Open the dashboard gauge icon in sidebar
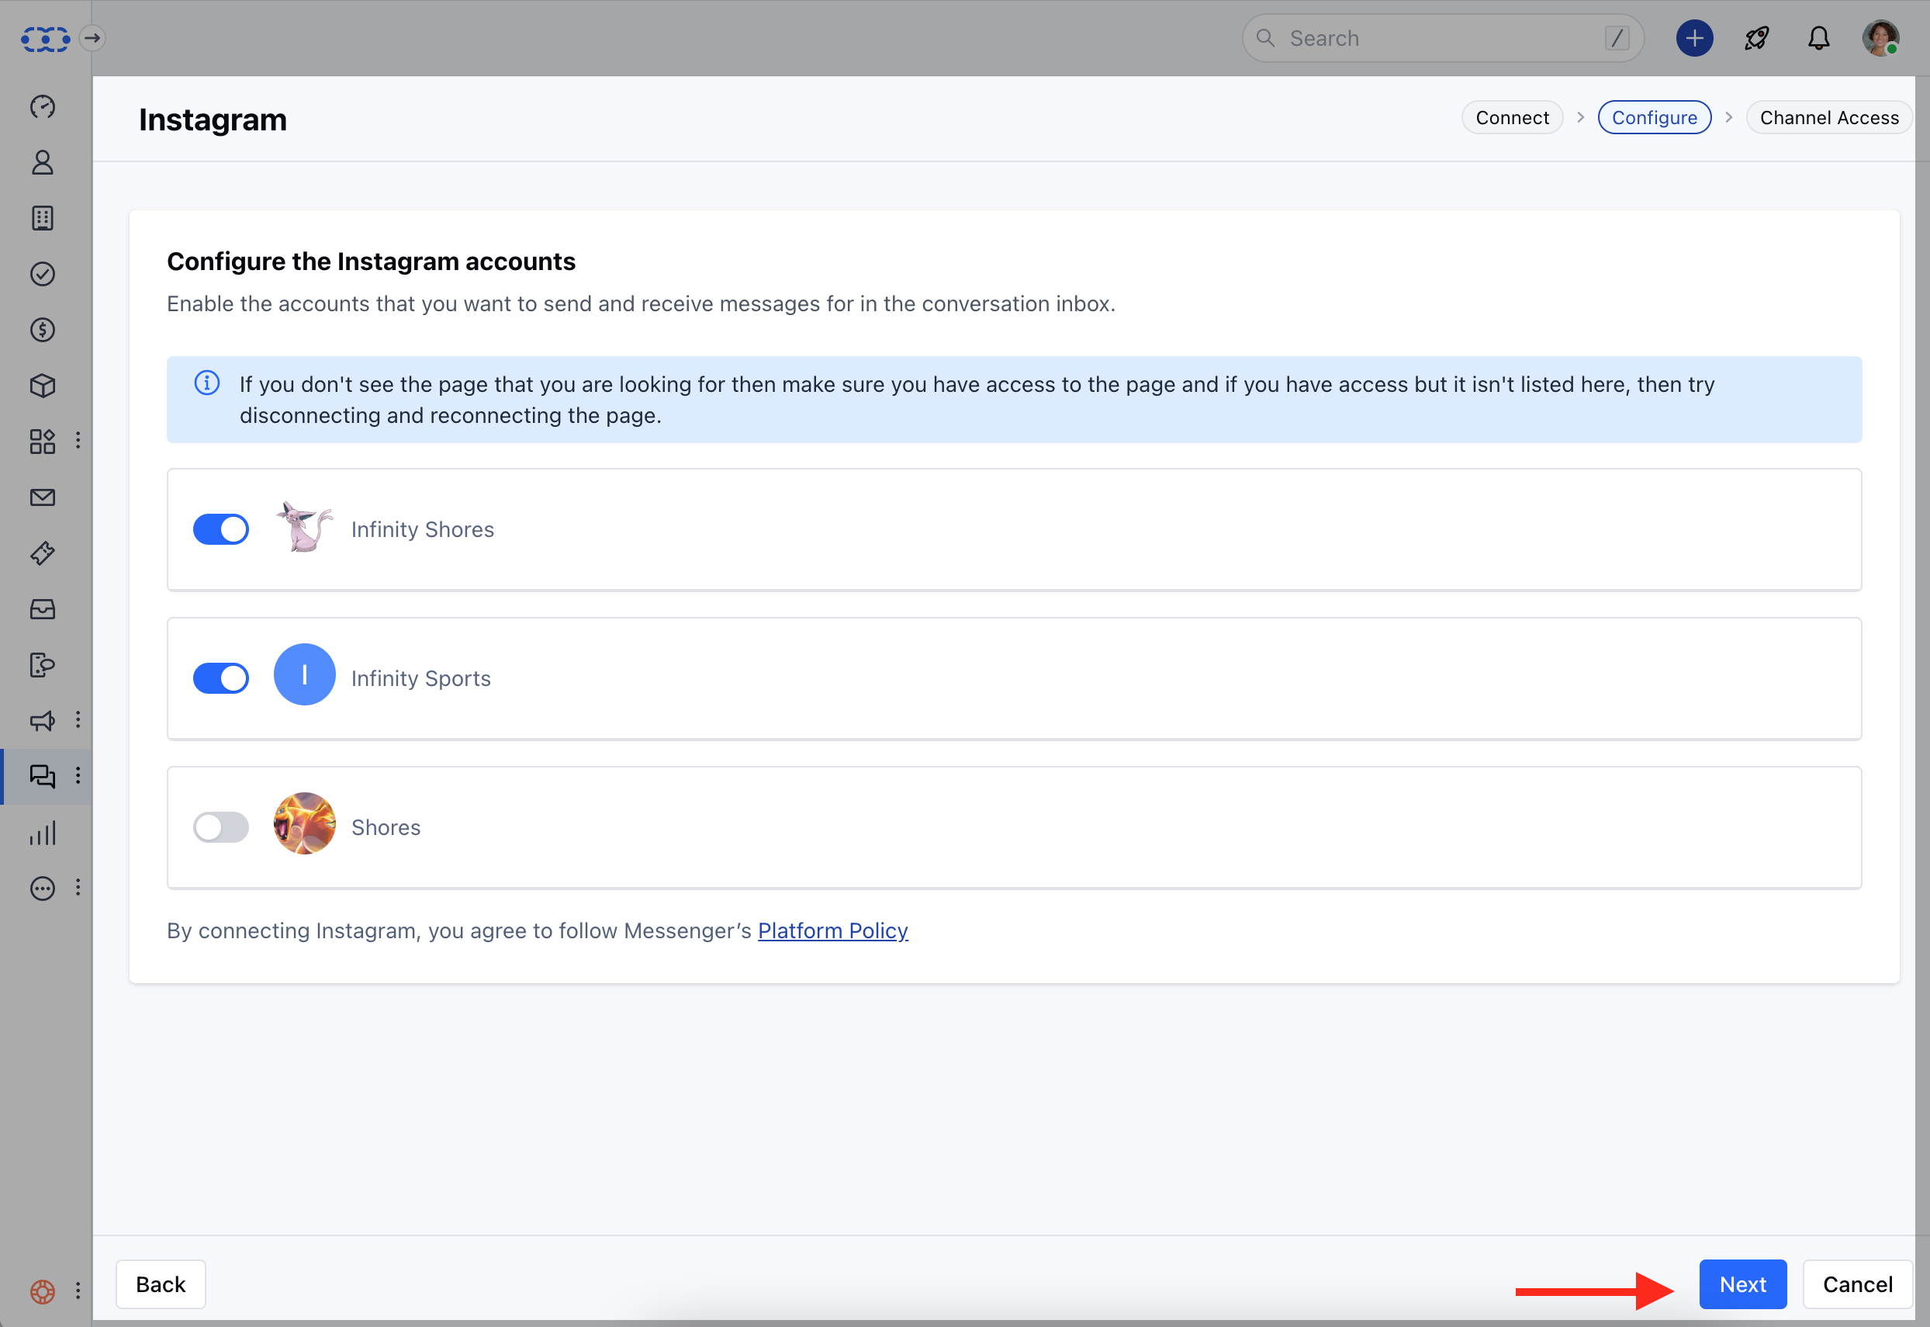The image size is (1930, 1327). click(x=43, y=106)
